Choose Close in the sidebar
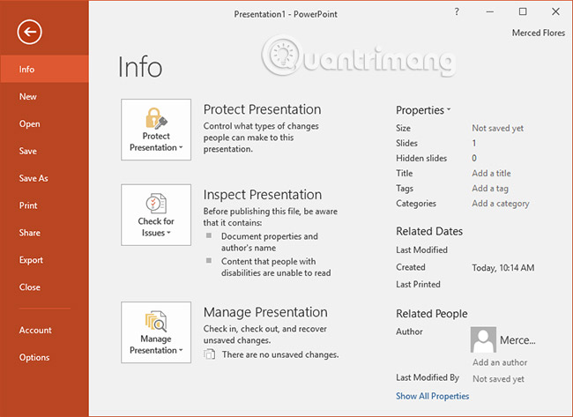The width and height of the screenshot is (573, 417). 45,287
